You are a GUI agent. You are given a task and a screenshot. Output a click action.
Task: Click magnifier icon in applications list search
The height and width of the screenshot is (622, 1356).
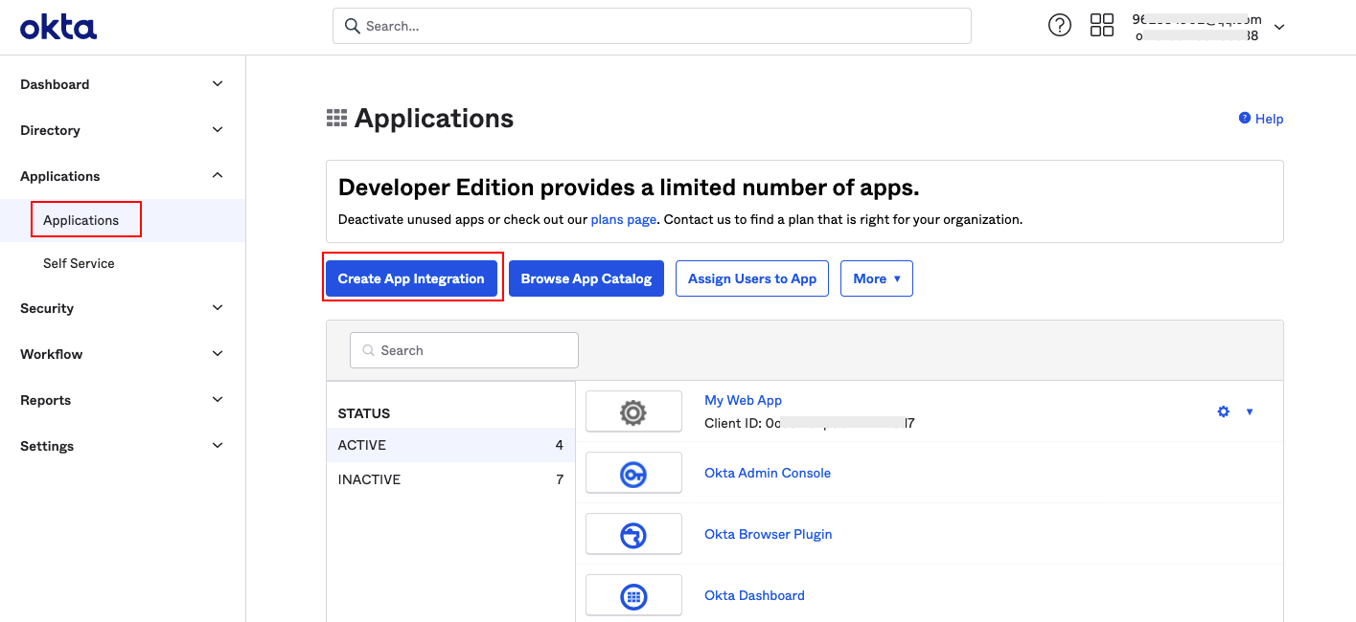(x=369, y=350)
